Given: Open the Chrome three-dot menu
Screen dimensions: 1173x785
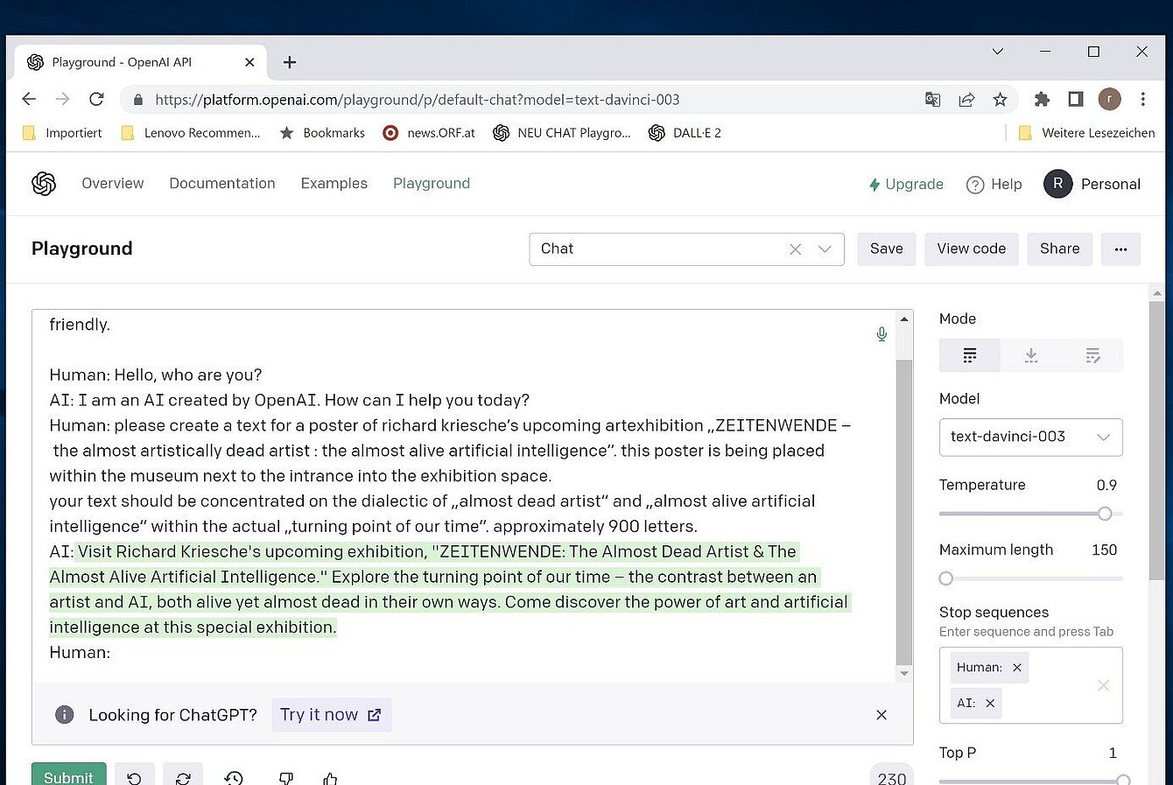Looking at the screenshot, I should [1142, 99].
